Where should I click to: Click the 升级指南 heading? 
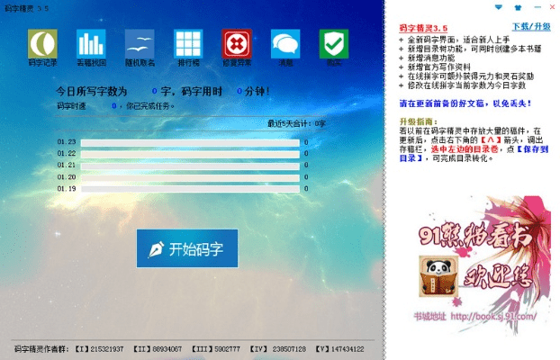click(x=419, y=121)
